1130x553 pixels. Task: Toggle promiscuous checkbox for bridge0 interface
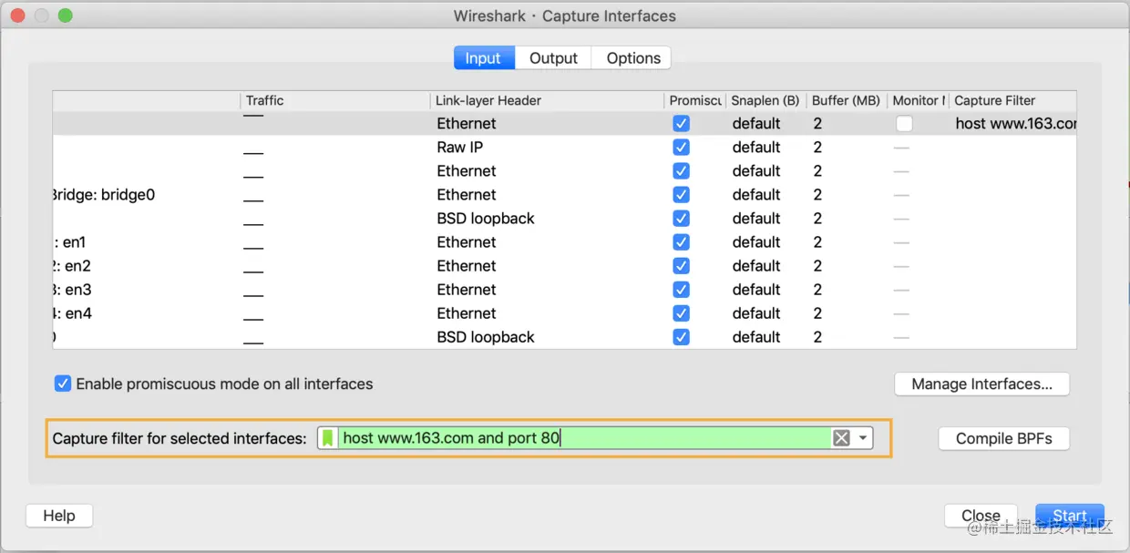(681, 195)
